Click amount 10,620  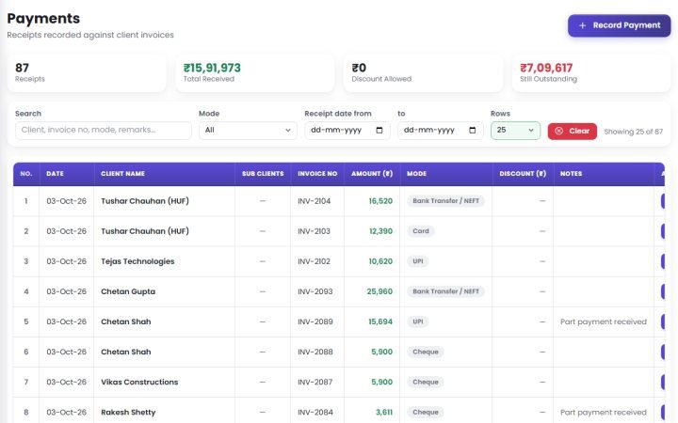pyautogui.click(x=380, y=261)
